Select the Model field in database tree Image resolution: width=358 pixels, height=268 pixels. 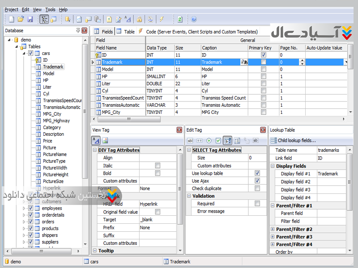(x=48, y=74)
